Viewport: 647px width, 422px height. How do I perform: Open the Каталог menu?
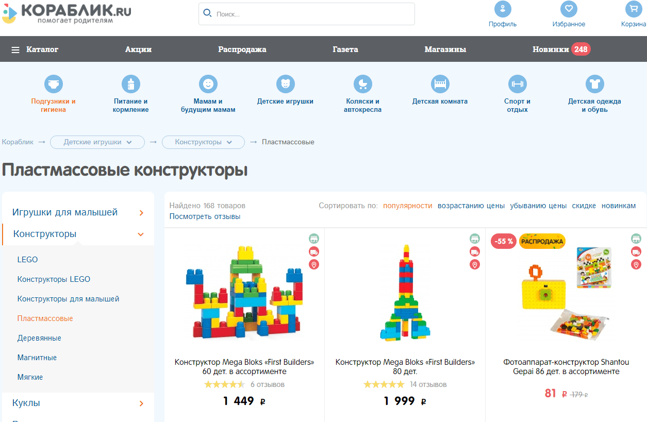pos(42,49)
